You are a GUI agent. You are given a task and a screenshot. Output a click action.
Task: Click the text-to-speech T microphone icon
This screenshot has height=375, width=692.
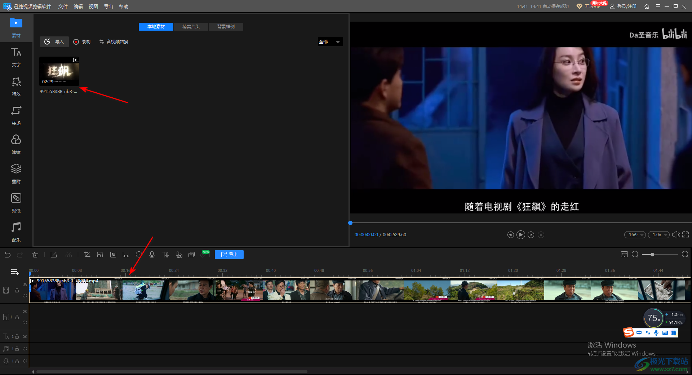pos(165,255)
